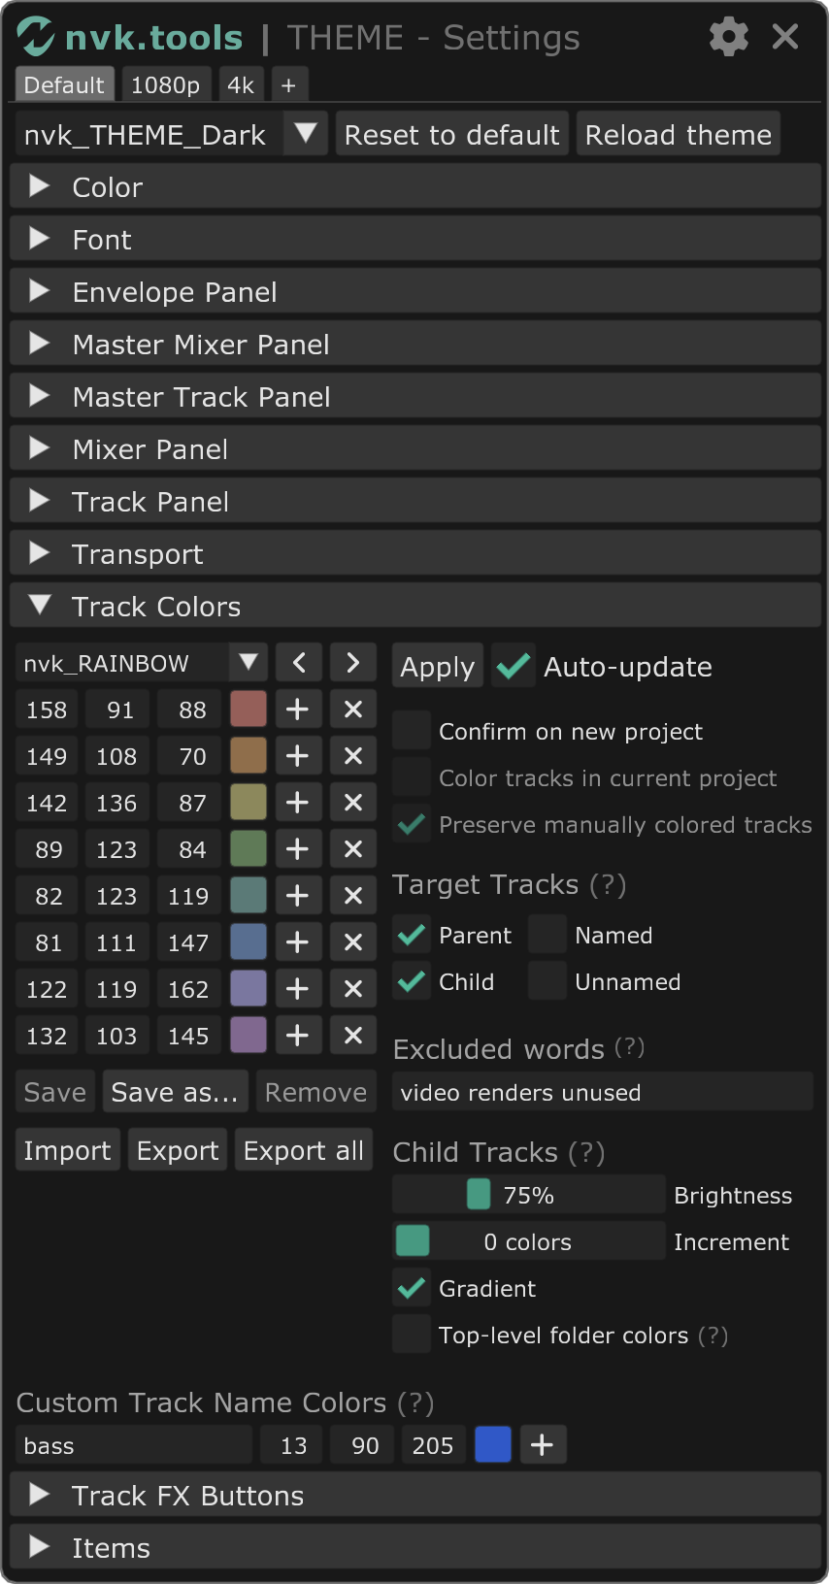The height and width of the screenshot is (1584, 829).
Task: Apply the track colors
Action: pyautogui.click(x=437, y=666)
